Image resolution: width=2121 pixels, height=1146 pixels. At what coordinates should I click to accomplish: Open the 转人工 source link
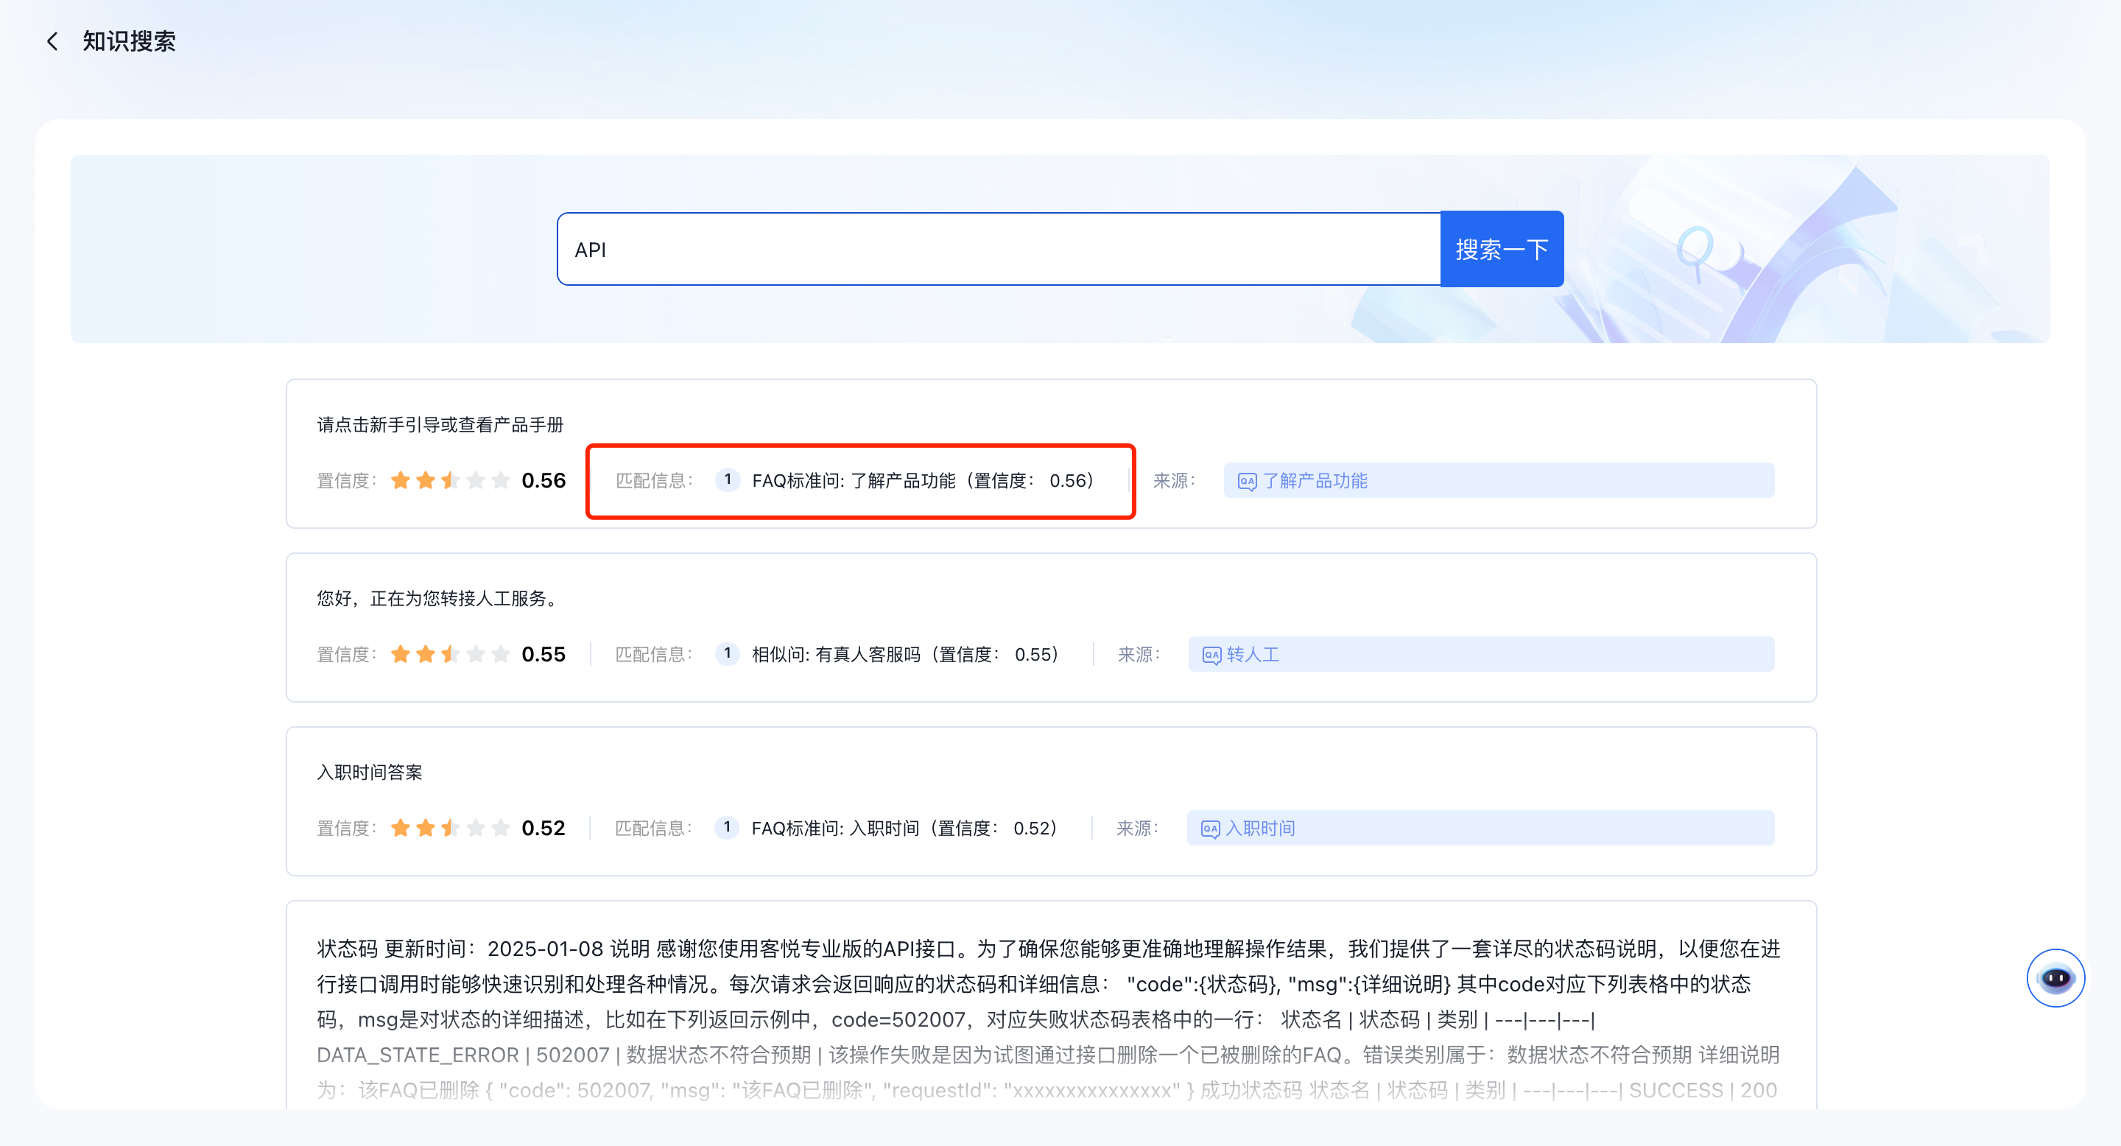click(1252, 655)
